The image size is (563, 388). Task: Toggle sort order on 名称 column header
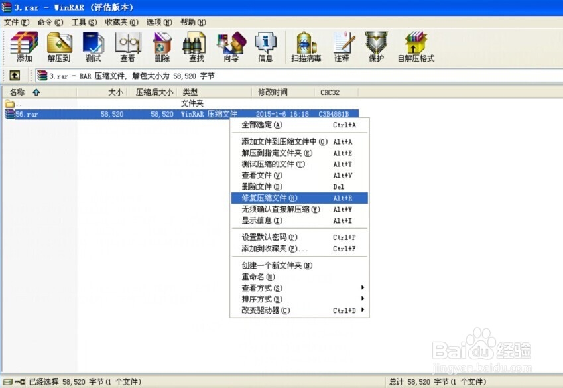(16, 92)
